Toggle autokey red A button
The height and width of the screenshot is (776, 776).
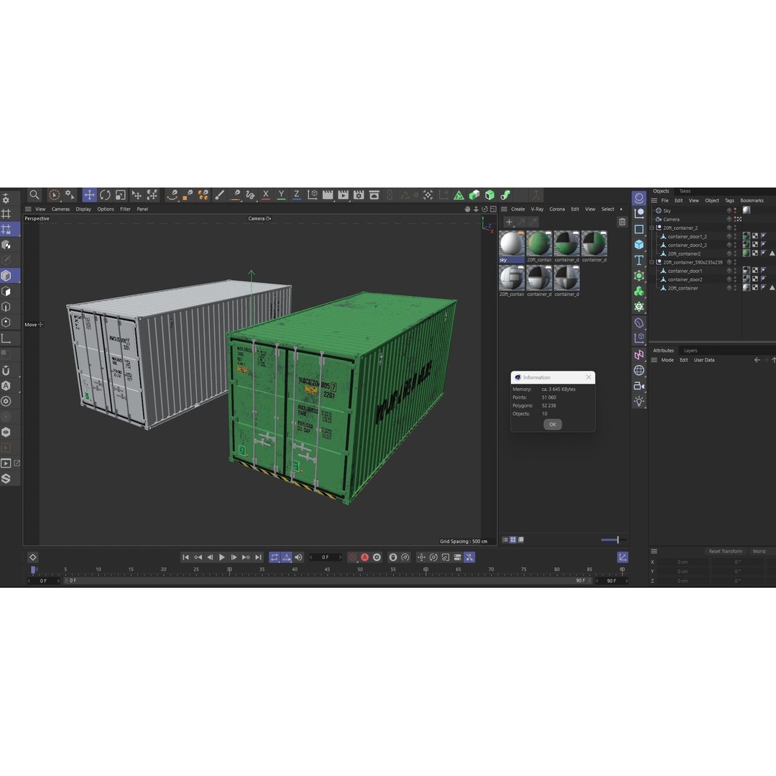coord(365,558)
